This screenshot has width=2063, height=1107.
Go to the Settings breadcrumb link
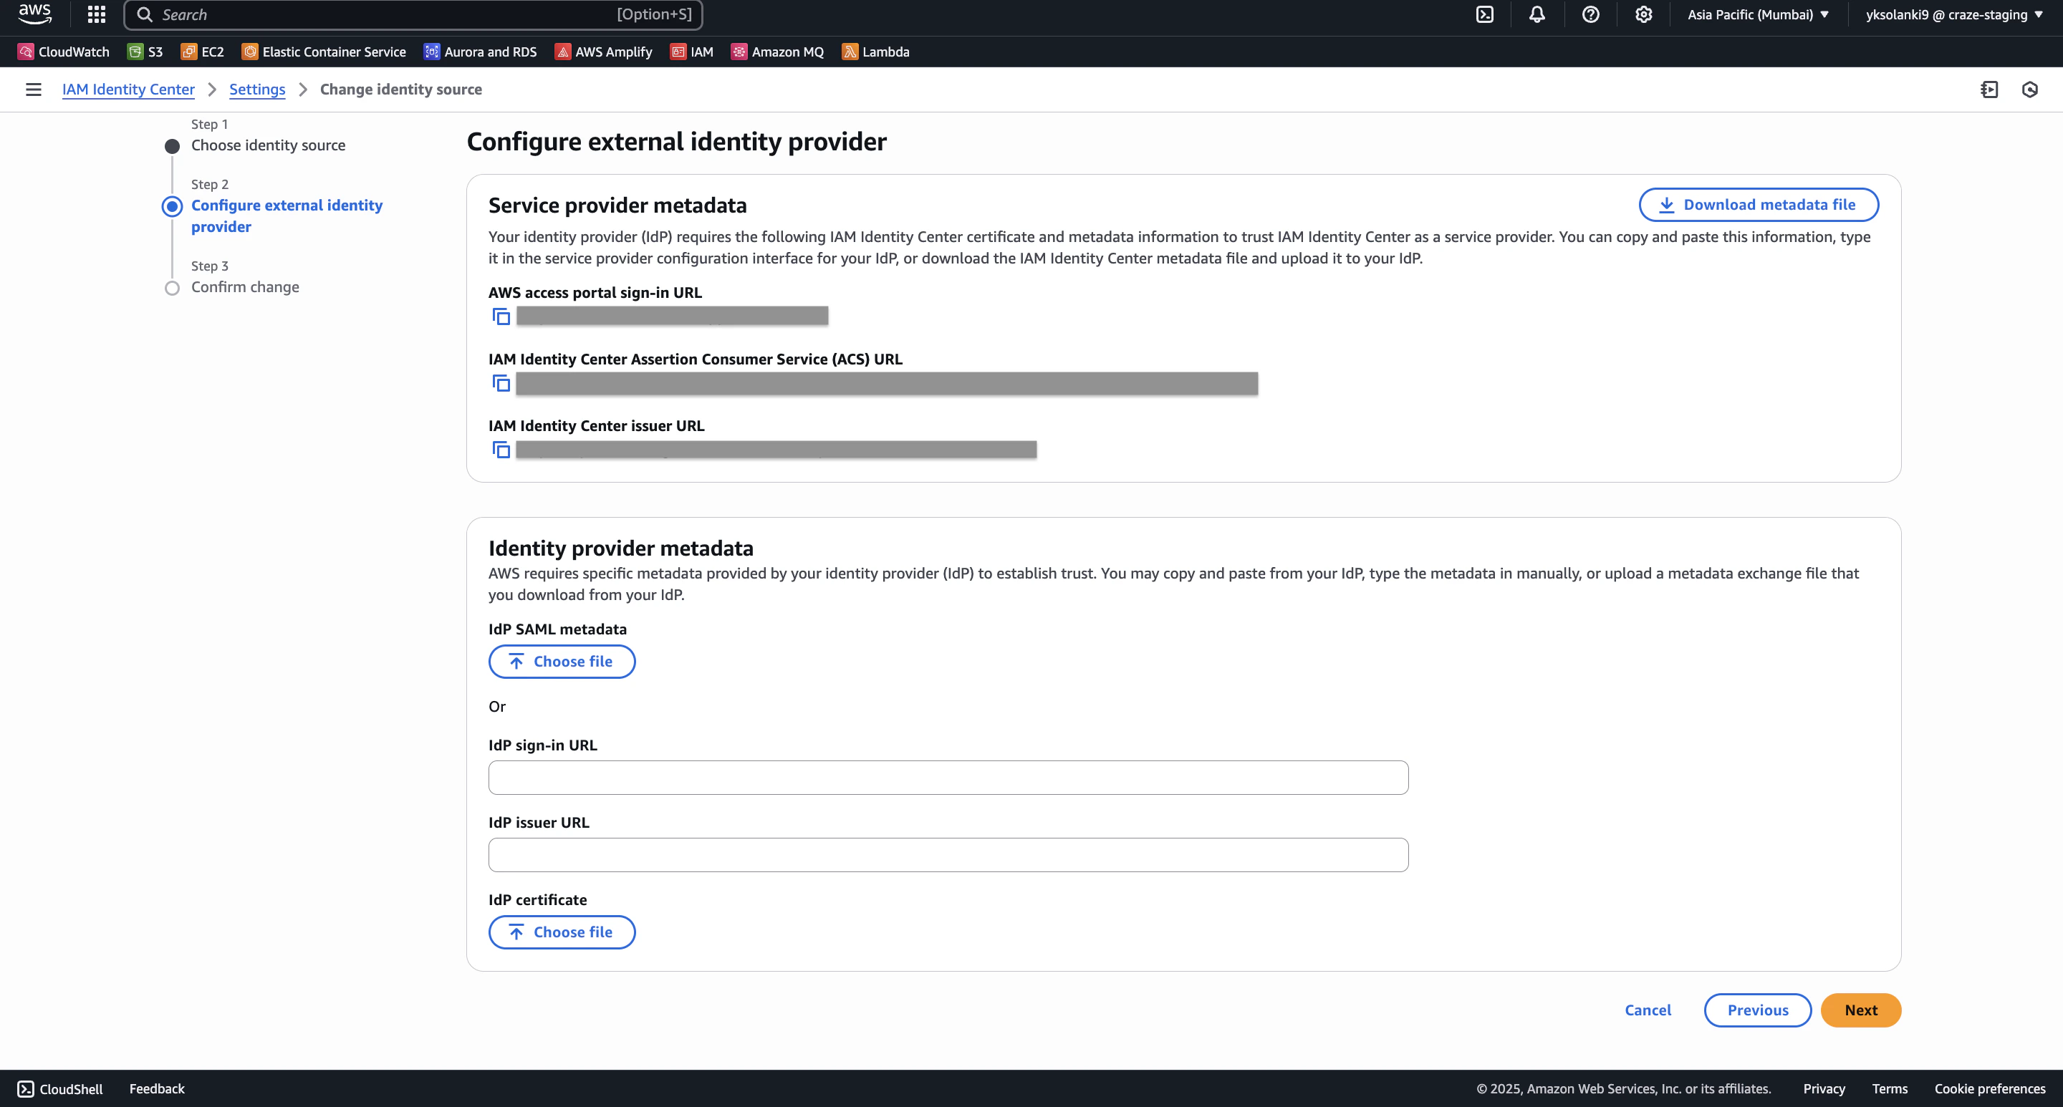256,90
